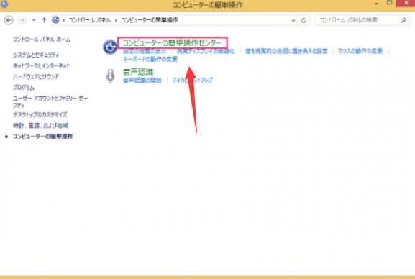Image resolution: width=415 pixels, height=279 pixels.
Task: Click the window title bar system icon
Action: (4, 4)
